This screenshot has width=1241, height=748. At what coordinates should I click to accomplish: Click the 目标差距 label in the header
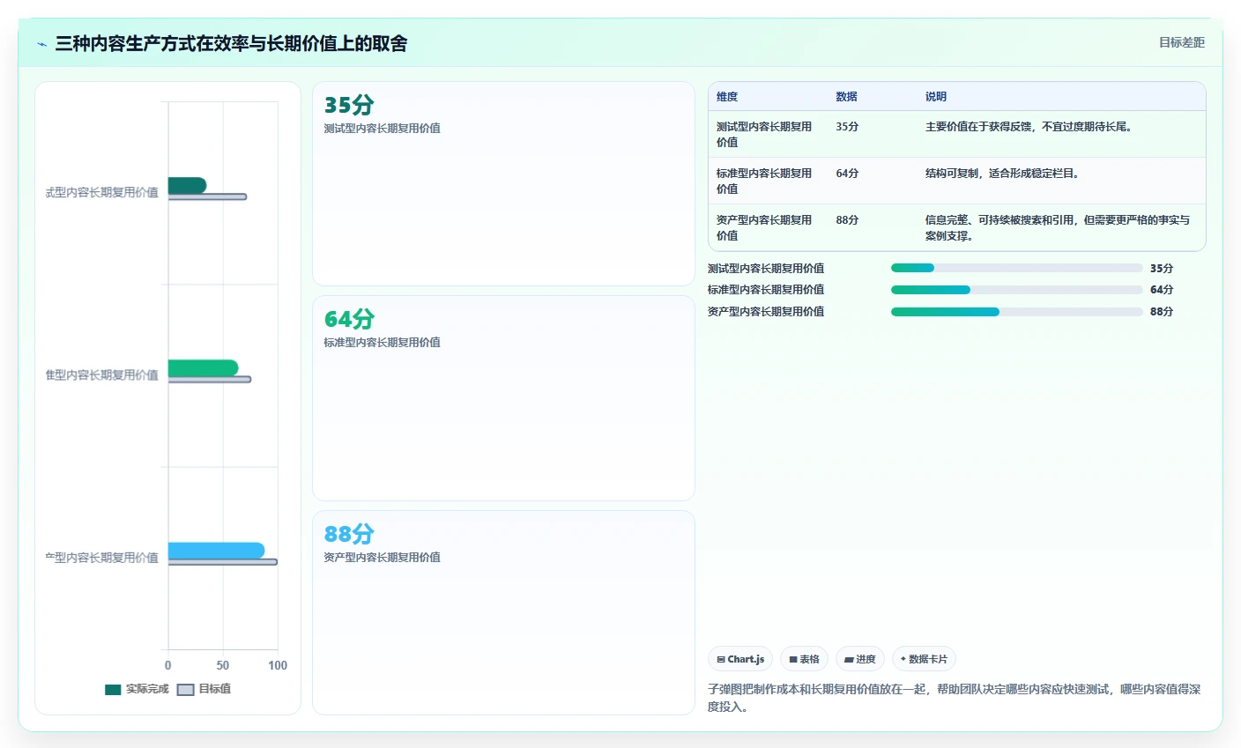(x=1181, y=42)
